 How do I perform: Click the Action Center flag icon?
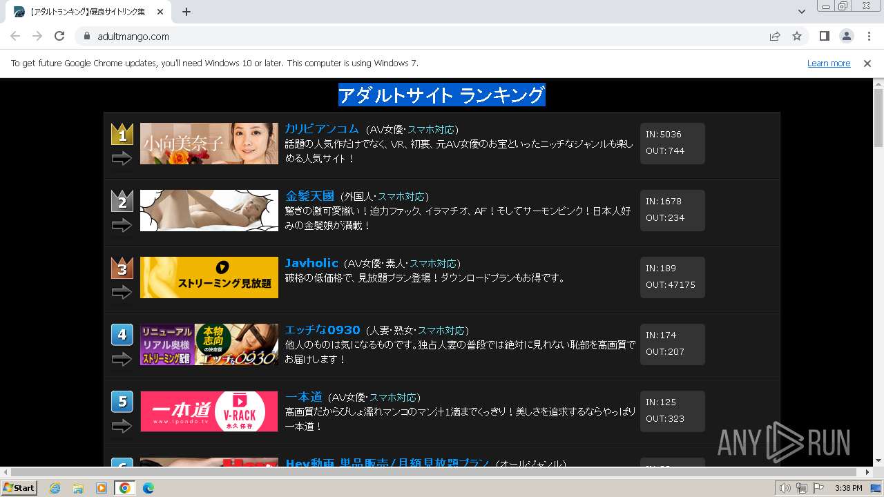[x=818, y=488]
